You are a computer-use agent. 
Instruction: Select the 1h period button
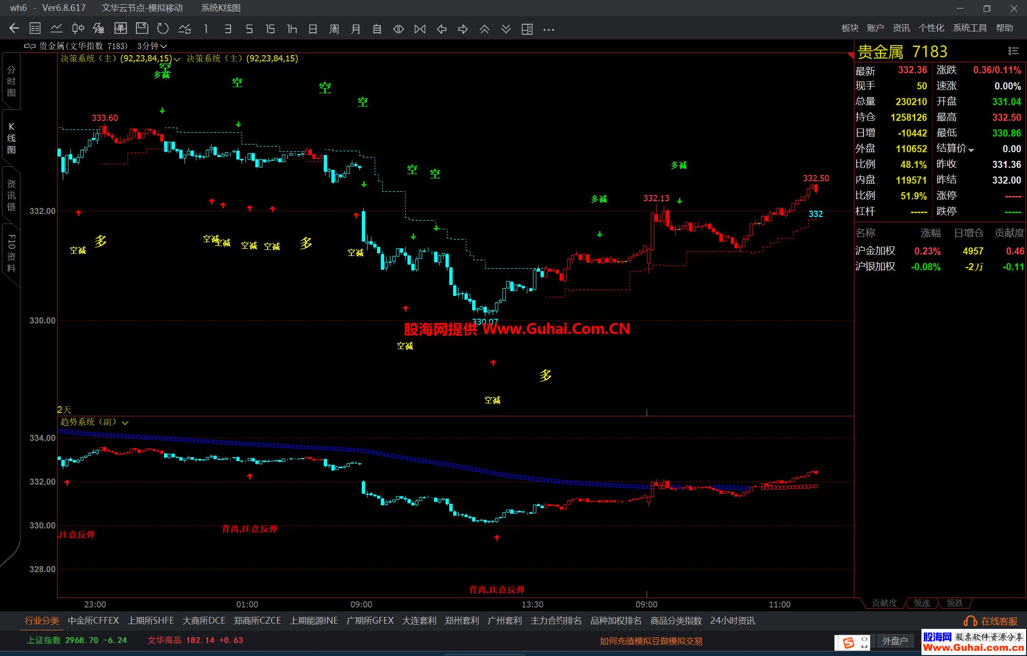291,29
